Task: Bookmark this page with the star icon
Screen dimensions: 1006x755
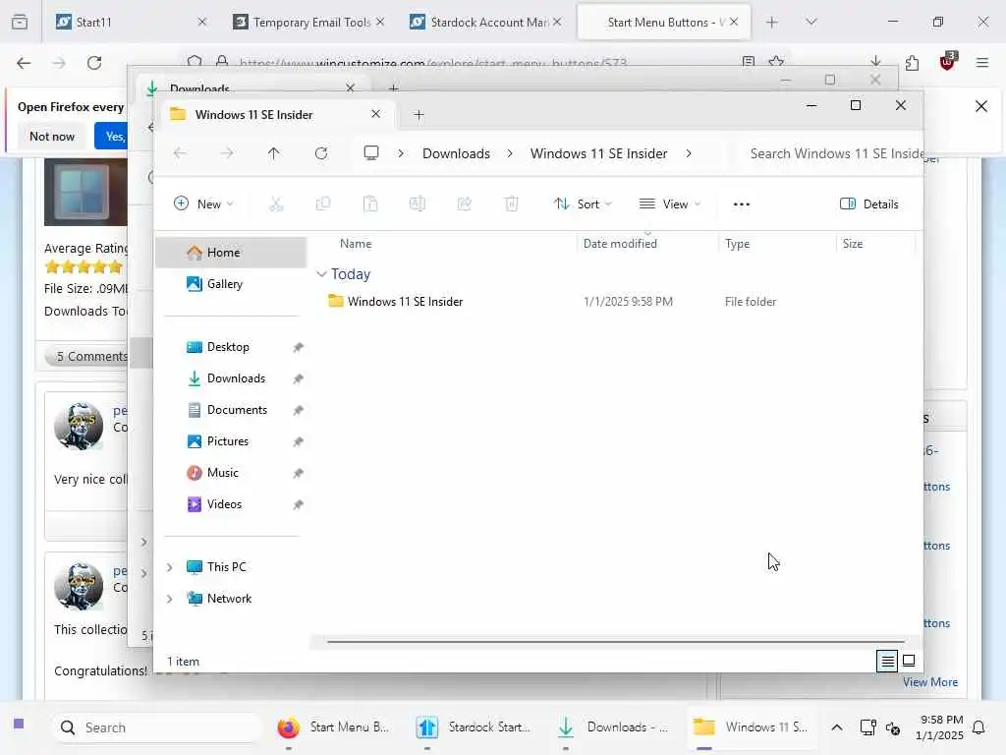Action: pos(776,62)
